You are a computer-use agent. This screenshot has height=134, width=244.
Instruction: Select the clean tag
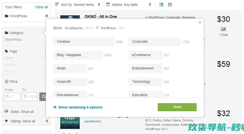click(9, 58)
